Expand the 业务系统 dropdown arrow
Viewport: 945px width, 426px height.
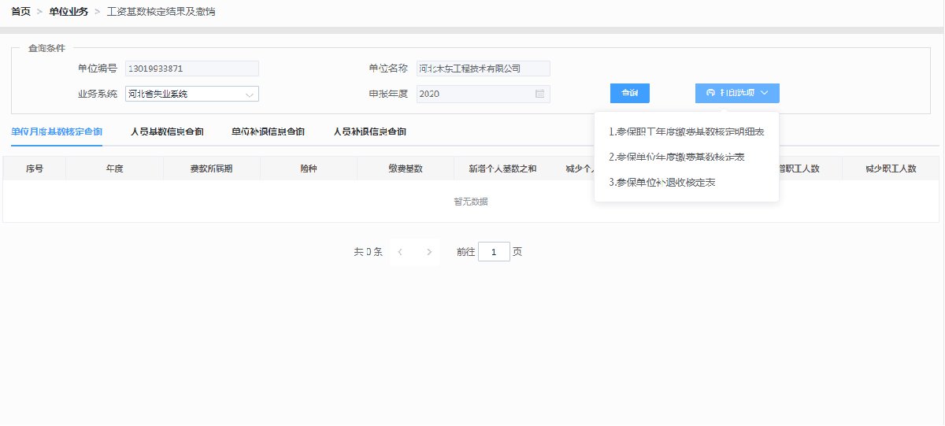pos(249,94)
